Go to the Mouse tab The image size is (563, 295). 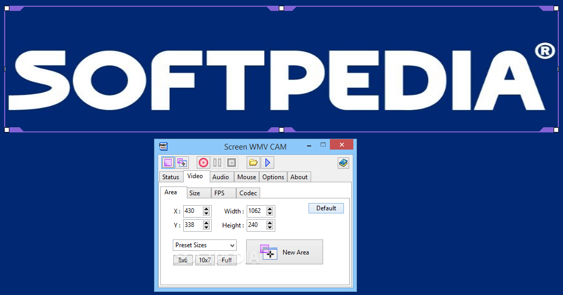[x=247, y=177]
